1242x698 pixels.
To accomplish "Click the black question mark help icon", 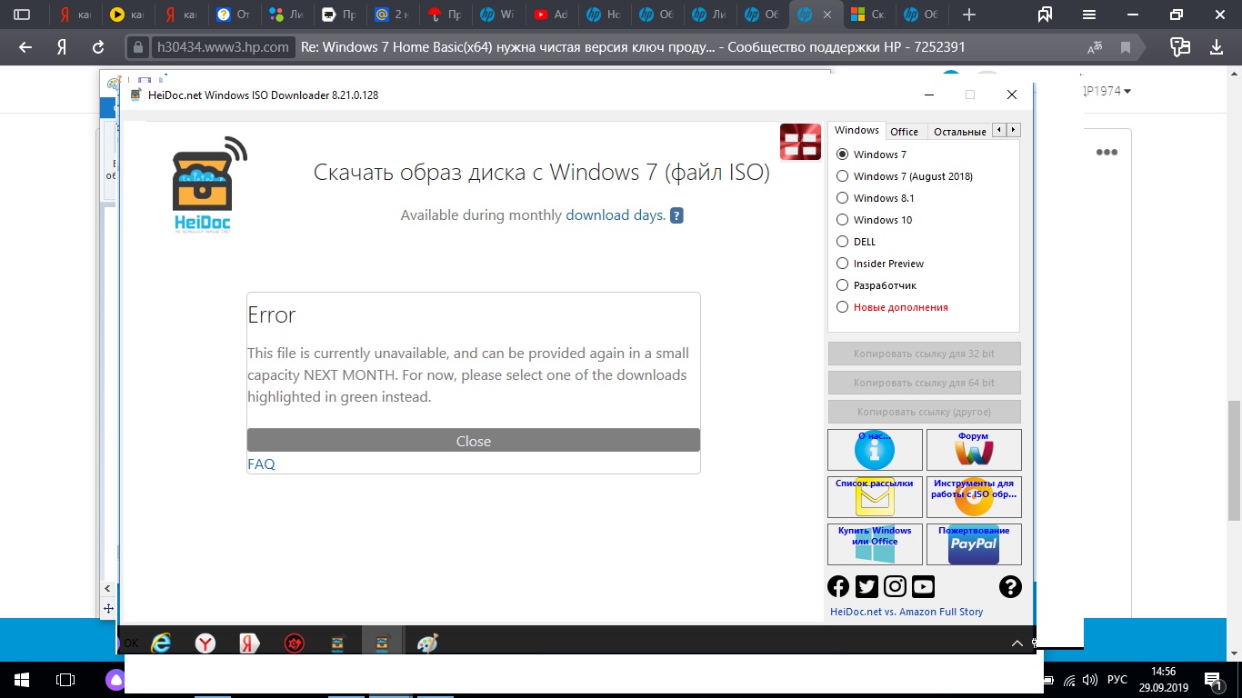I will (x=1010, y=586).
